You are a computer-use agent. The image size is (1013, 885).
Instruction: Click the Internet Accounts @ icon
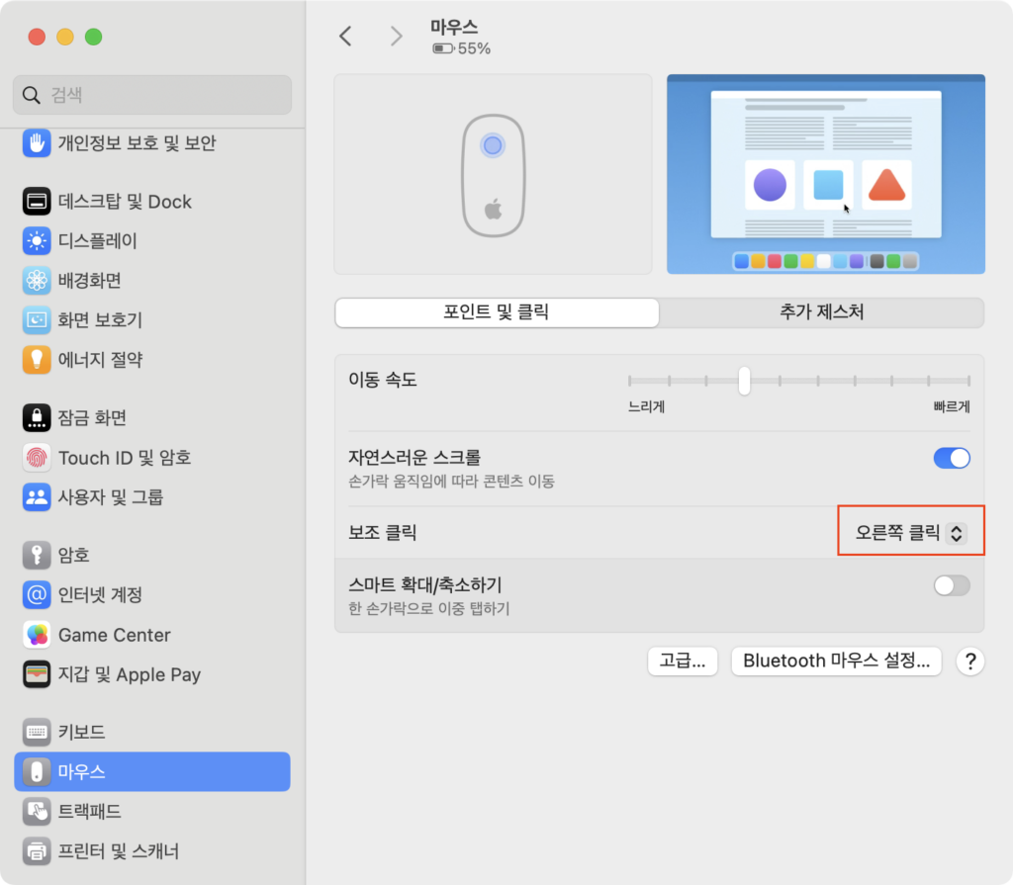point(37,594)
